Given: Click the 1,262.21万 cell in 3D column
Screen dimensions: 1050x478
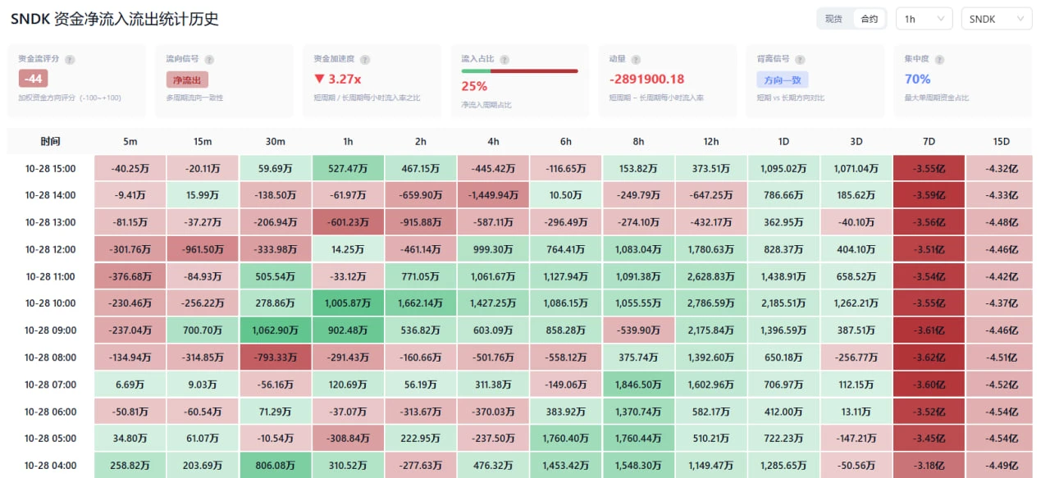Looking at the screenshot, I should [x=856, y=303].
